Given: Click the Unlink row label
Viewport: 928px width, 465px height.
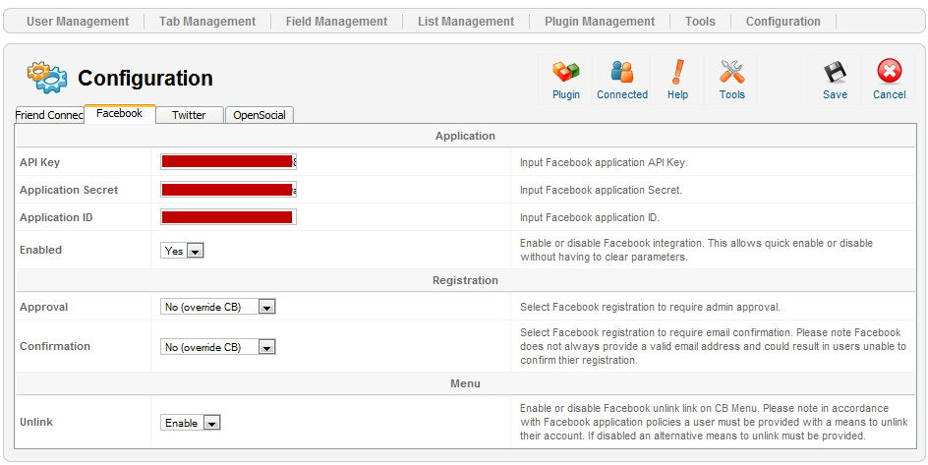Looking at the screenshot, I should tap(36, 422).
